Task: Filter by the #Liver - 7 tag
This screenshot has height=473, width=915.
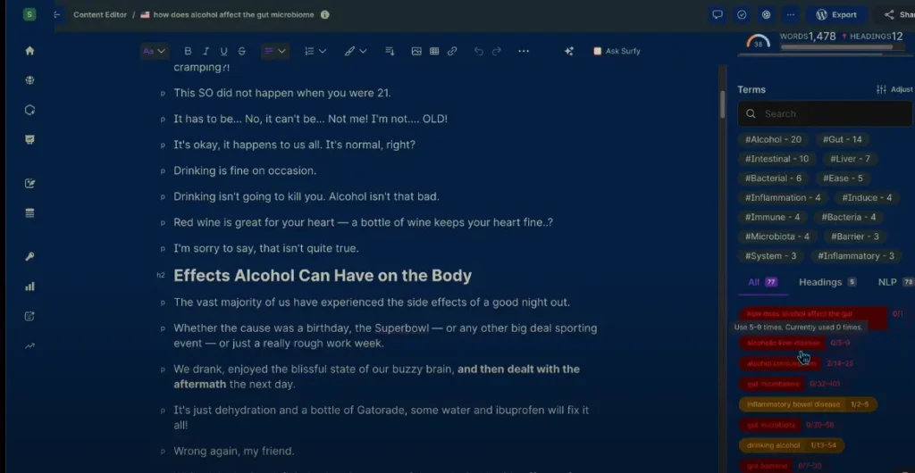Action: coord(851,159)
